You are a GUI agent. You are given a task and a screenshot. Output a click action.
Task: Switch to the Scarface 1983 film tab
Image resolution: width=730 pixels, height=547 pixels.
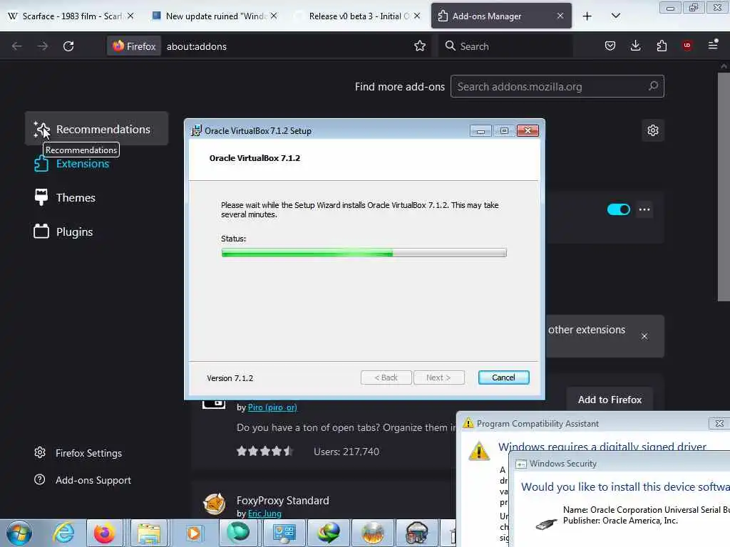71,16
